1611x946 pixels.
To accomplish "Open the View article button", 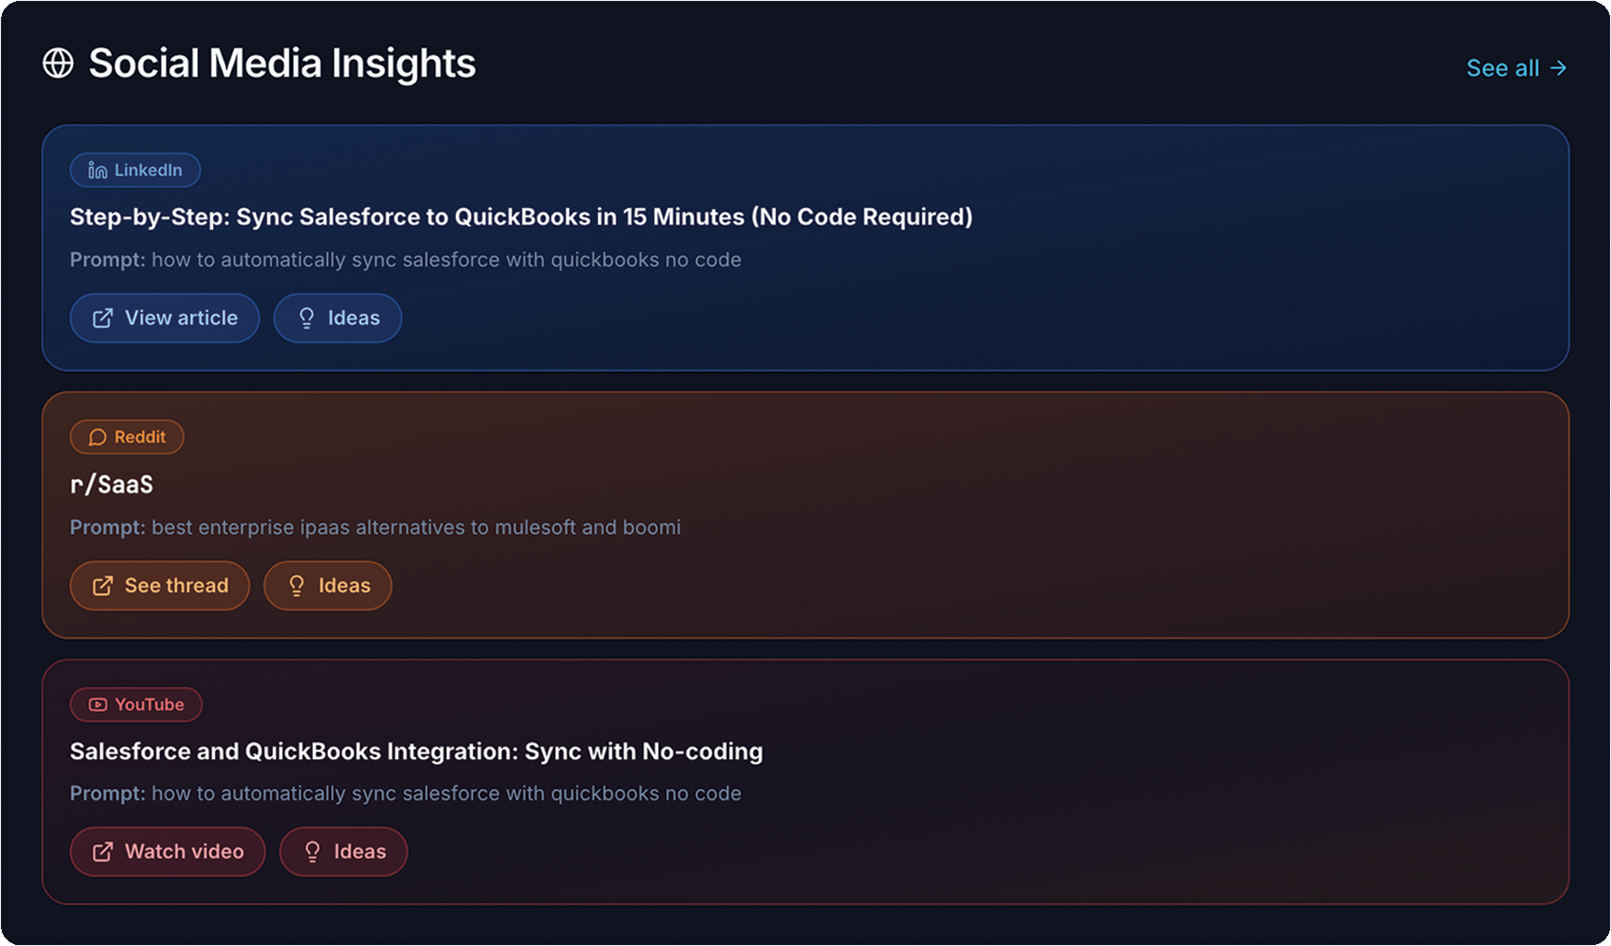I will 164,318.
